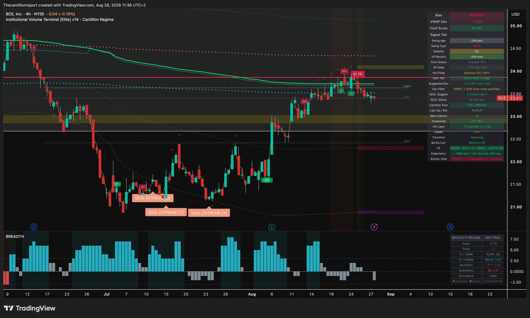
Task: Click the VWAP Dev value -1.32%
Action: point(477,22)
